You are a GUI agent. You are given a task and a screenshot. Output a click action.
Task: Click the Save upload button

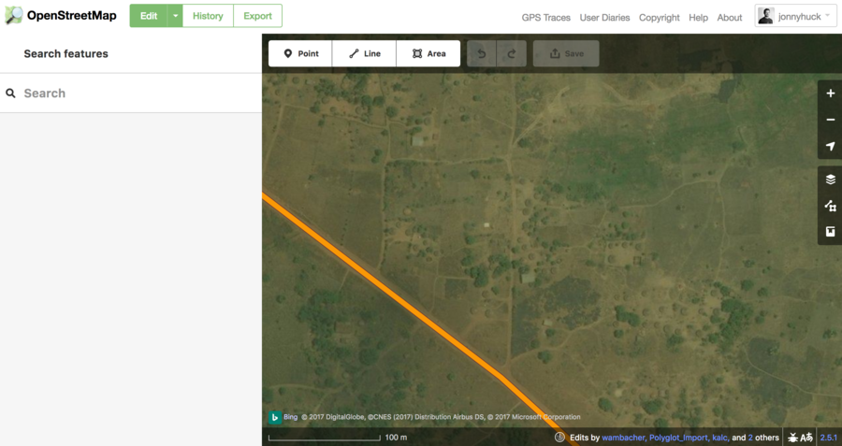pos(566,53)
